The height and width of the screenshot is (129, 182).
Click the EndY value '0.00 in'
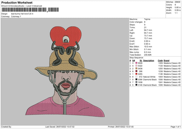147,44
